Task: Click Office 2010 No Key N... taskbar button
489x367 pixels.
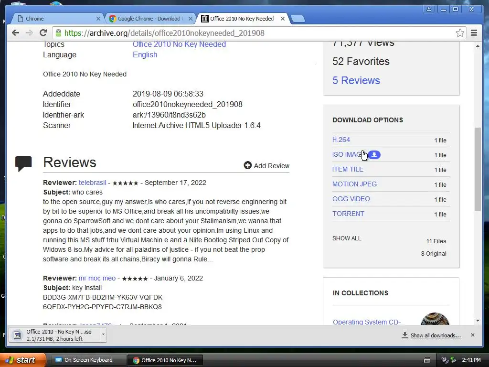Action: click(165, 360)
